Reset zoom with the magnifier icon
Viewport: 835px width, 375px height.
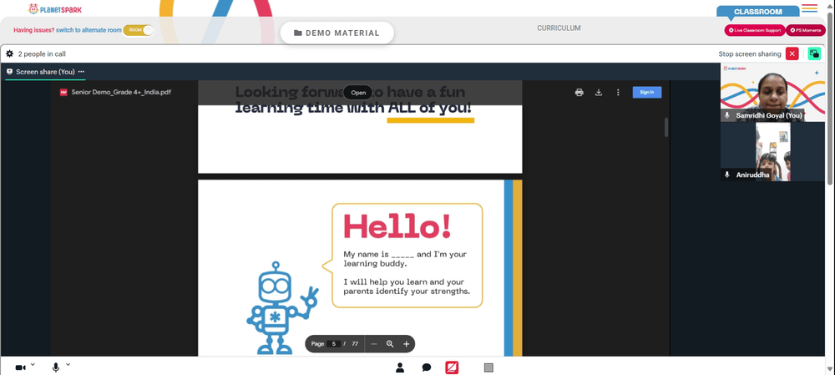click(x=390, y=344)
